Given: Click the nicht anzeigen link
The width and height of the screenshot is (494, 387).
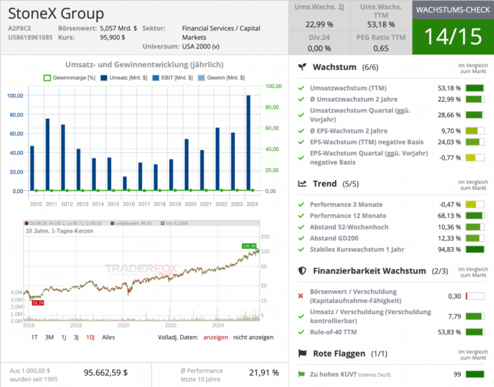Looking at the screenshot, I should point(254,337).
